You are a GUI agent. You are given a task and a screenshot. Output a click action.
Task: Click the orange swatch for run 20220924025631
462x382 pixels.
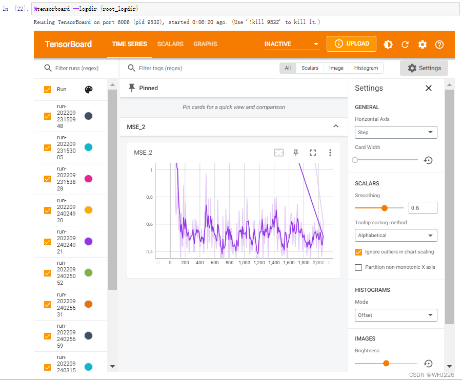point(88,304)
